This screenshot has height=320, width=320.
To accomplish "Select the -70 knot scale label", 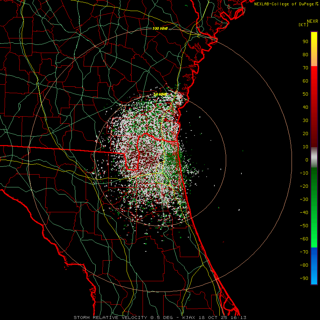I will point(304,252).
